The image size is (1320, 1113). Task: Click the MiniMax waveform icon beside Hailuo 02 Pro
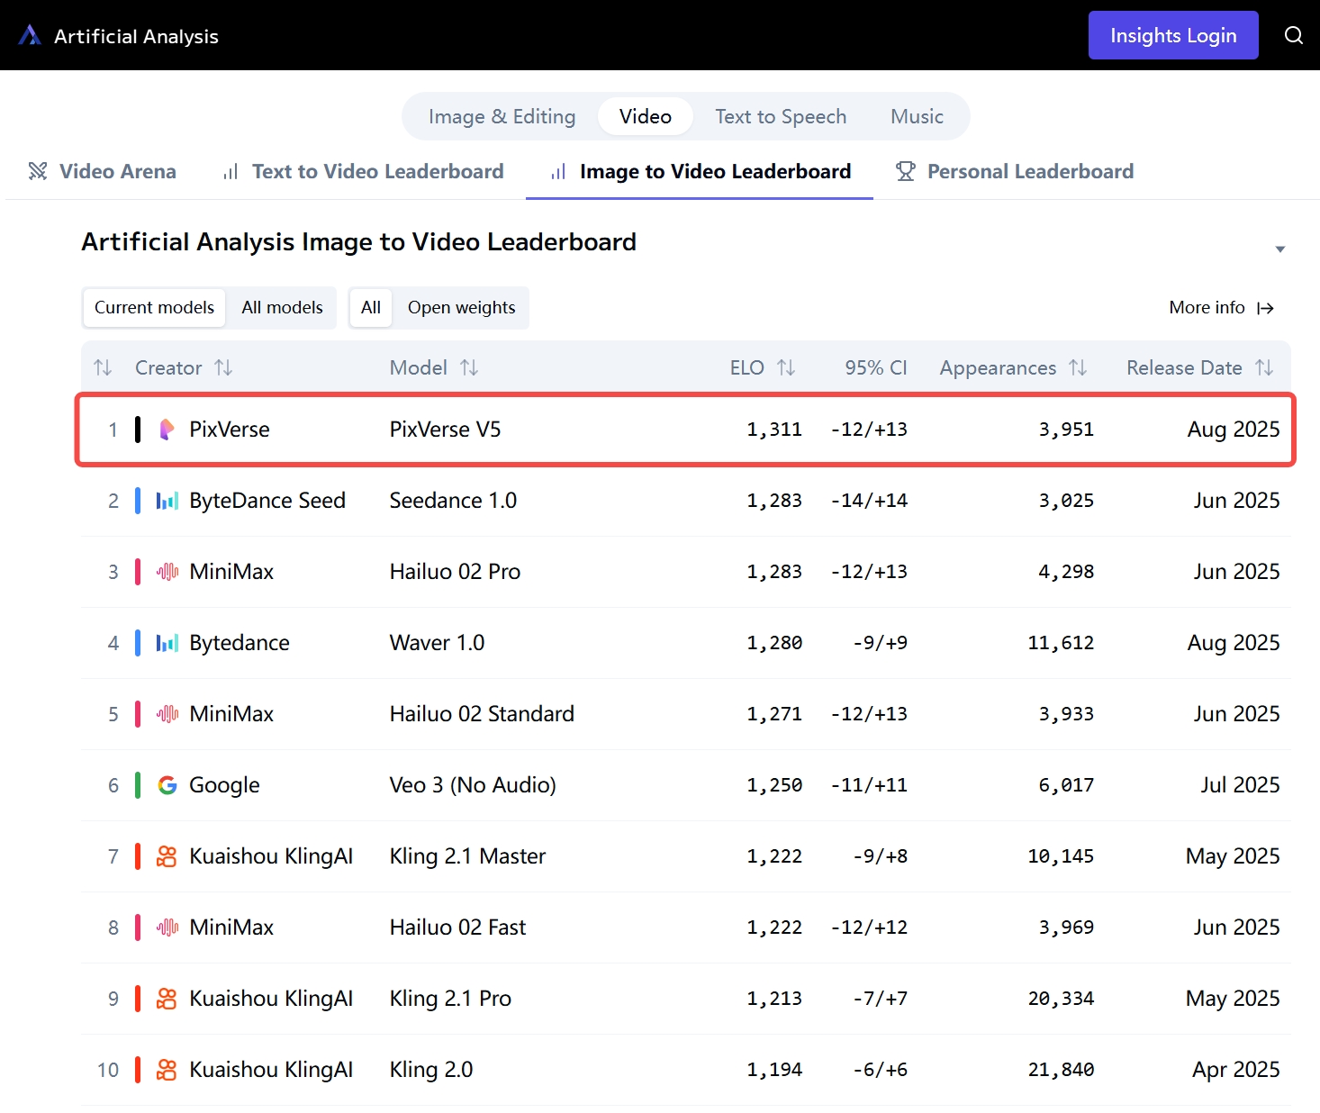(167, 571)
